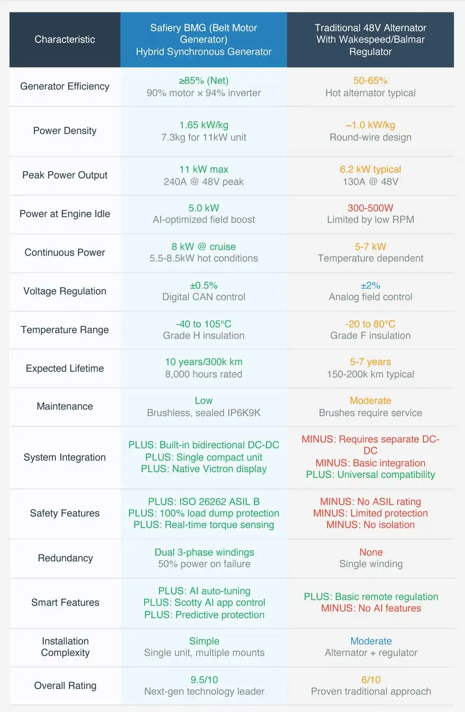The height and width of the screenshot is (712, 465).
Task: Click the 300-500W idle power value
Action: point(370,208)
